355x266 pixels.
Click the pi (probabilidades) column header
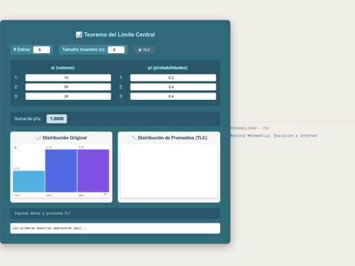coord(168,68)
